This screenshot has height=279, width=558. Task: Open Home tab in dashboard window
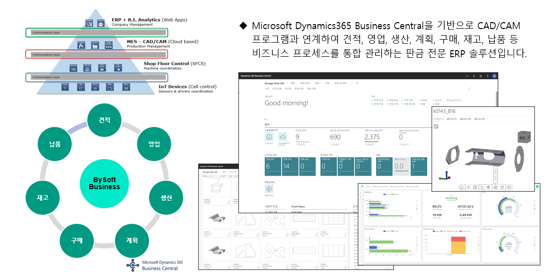click(x=368, y=186)
